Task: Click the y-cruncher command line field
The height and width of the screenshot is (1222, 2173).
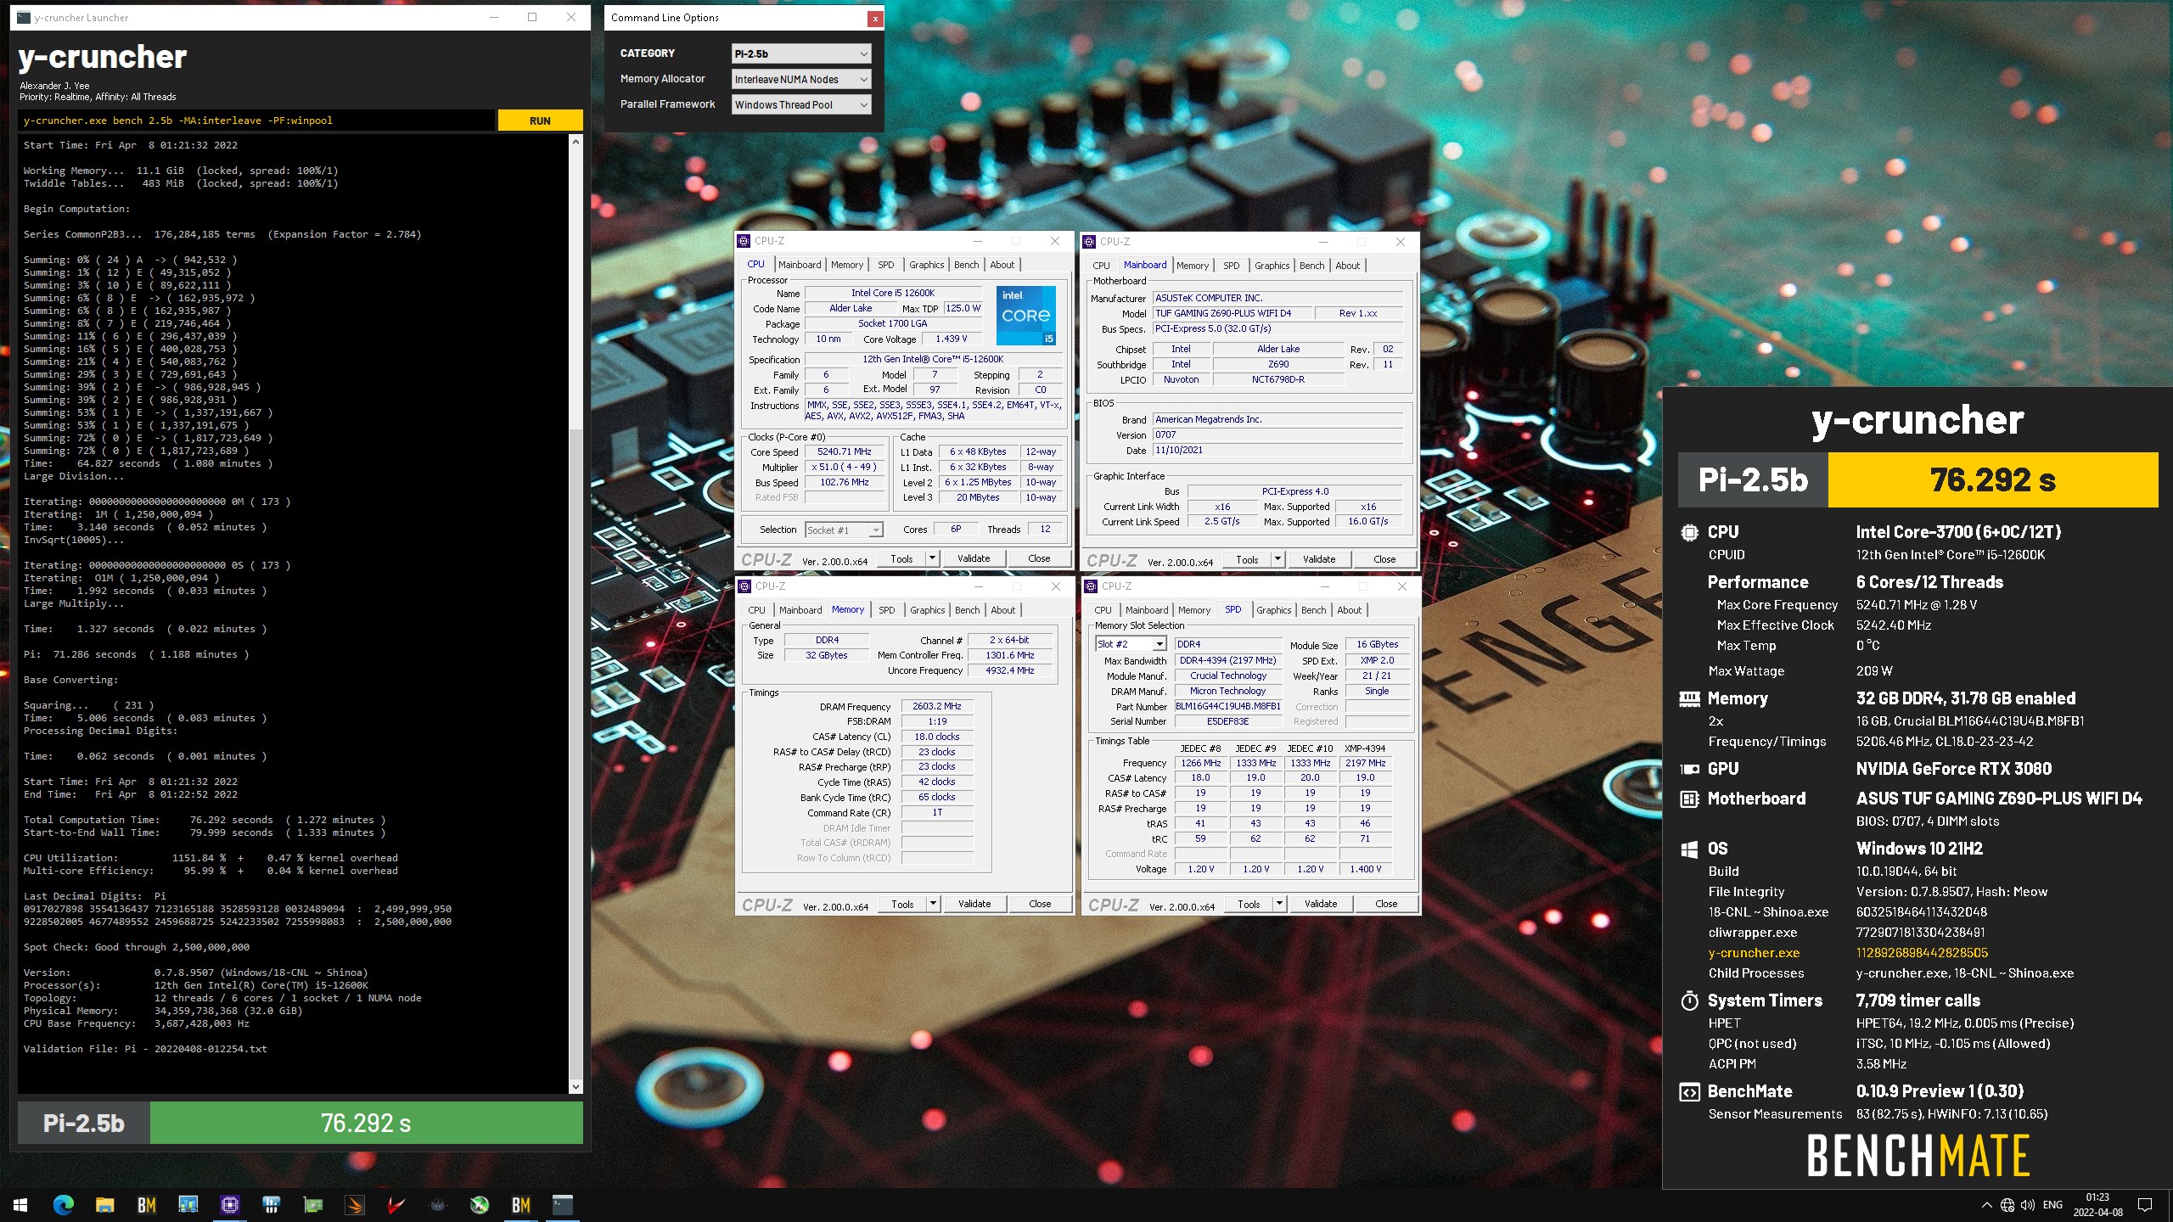Action: coord(257,121)
